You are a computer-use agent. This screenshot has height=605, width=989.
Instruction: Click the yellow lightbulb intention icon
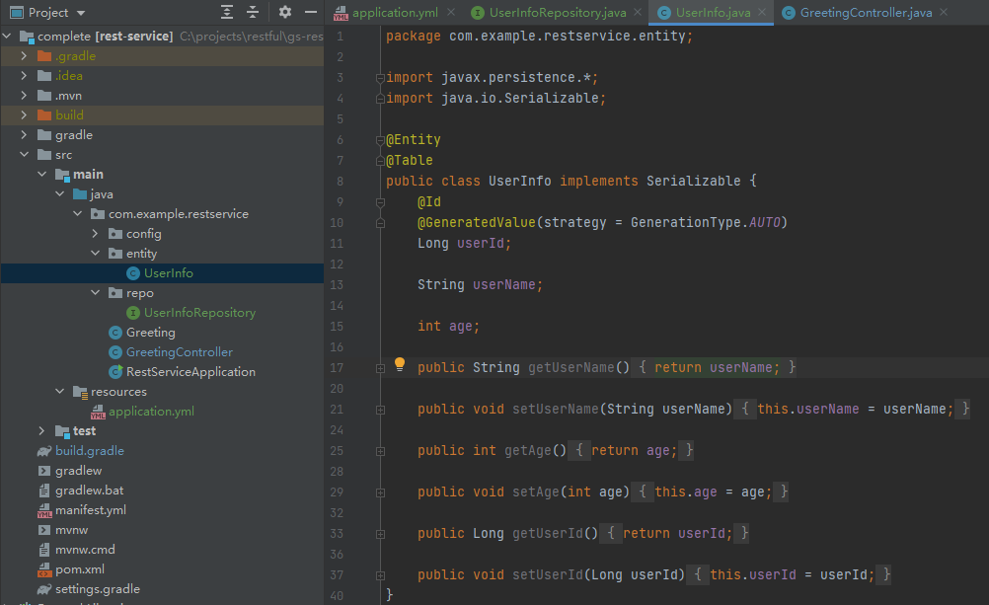click(x=400, y=364)
